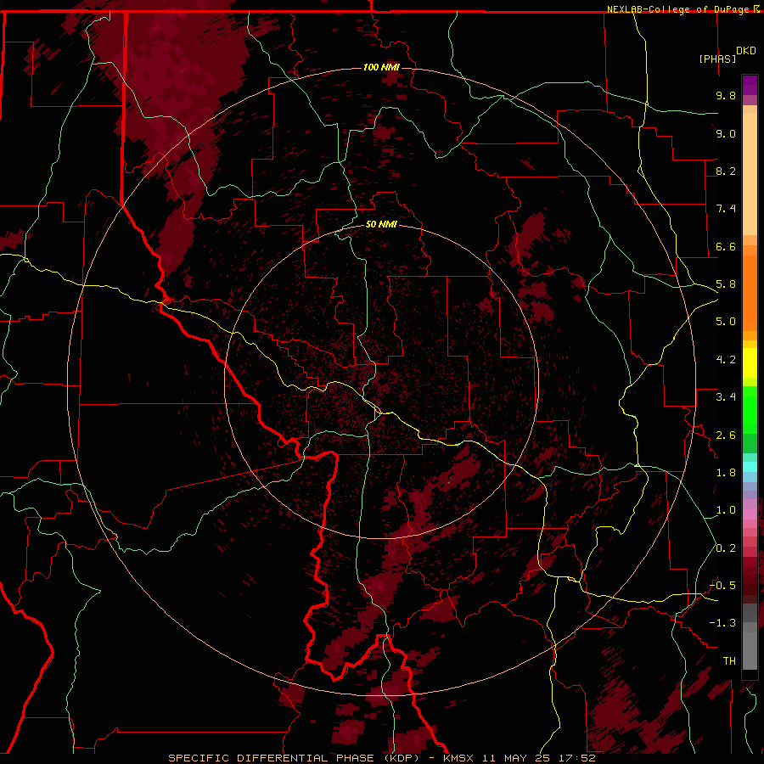Click the 1.0 value on color scale
This screenshot has width=764, height=764.
(x=726, y=510)
